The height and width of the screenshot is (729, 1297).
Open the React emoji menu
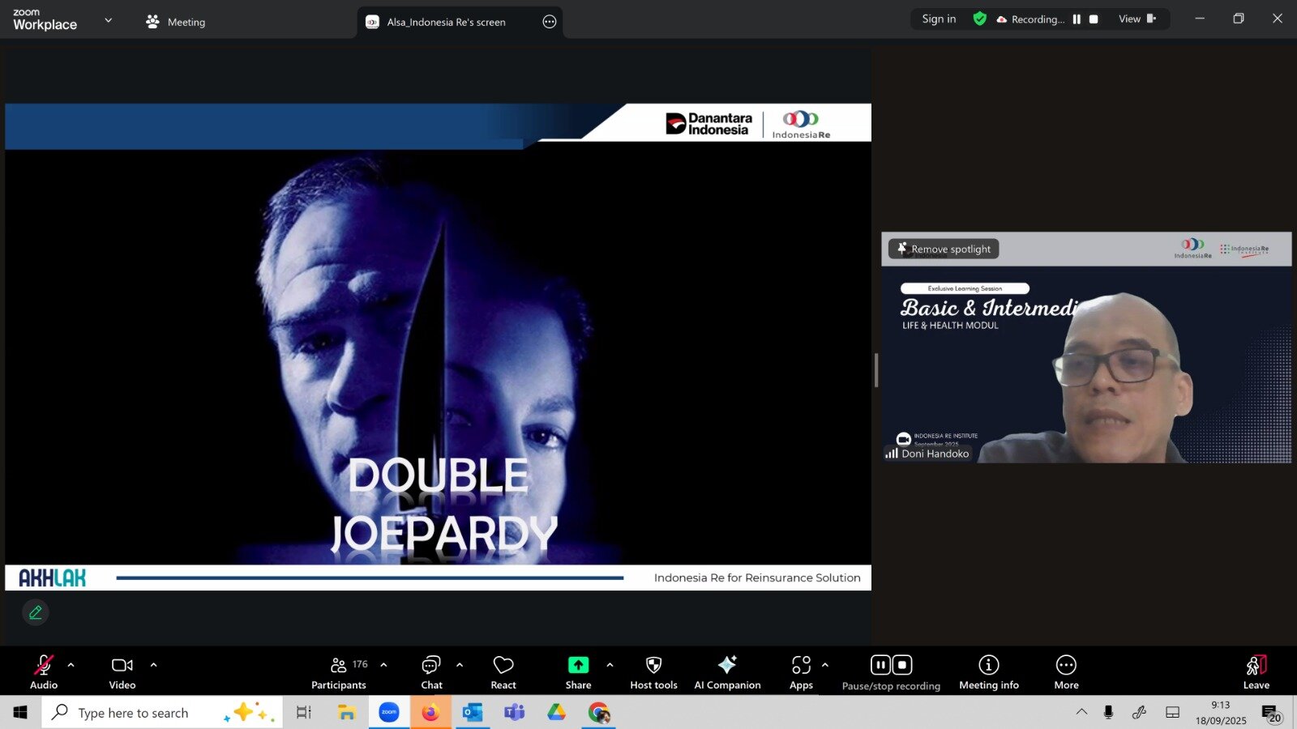coord(503,672)
